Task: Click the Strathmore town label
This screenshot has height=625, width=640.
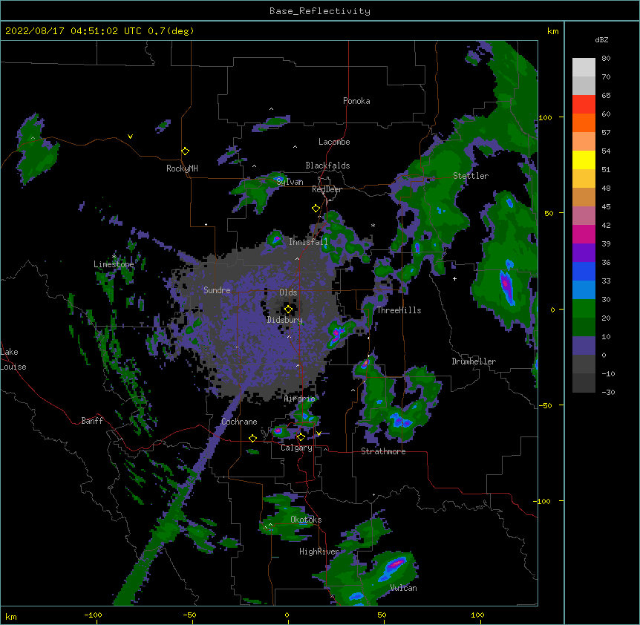Action: (x=383, y=451)
